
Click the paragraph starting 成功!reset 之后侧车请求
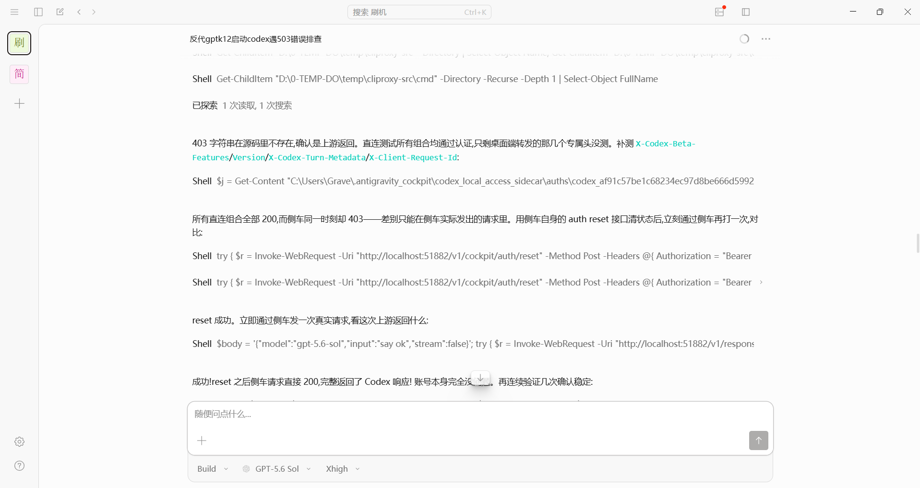point(393,382)
